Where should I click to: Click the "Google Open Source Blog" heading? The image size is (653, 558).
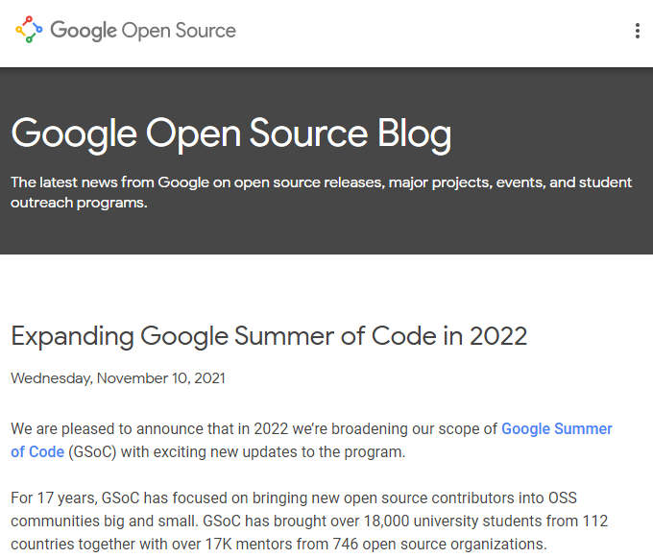point(230,134)
